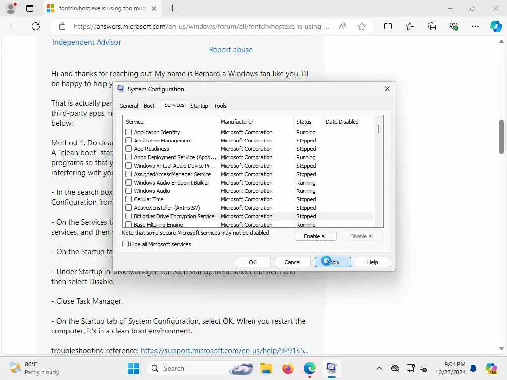Viewport: 507px width, 380px height.
Task: Check the App Readiness service
Action: point(128,148)
